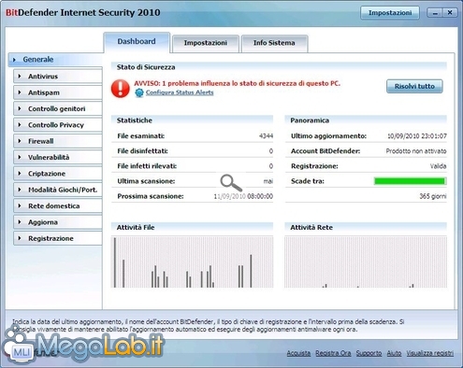
Task: Click the Supporto link
Action: coord(369,353)
